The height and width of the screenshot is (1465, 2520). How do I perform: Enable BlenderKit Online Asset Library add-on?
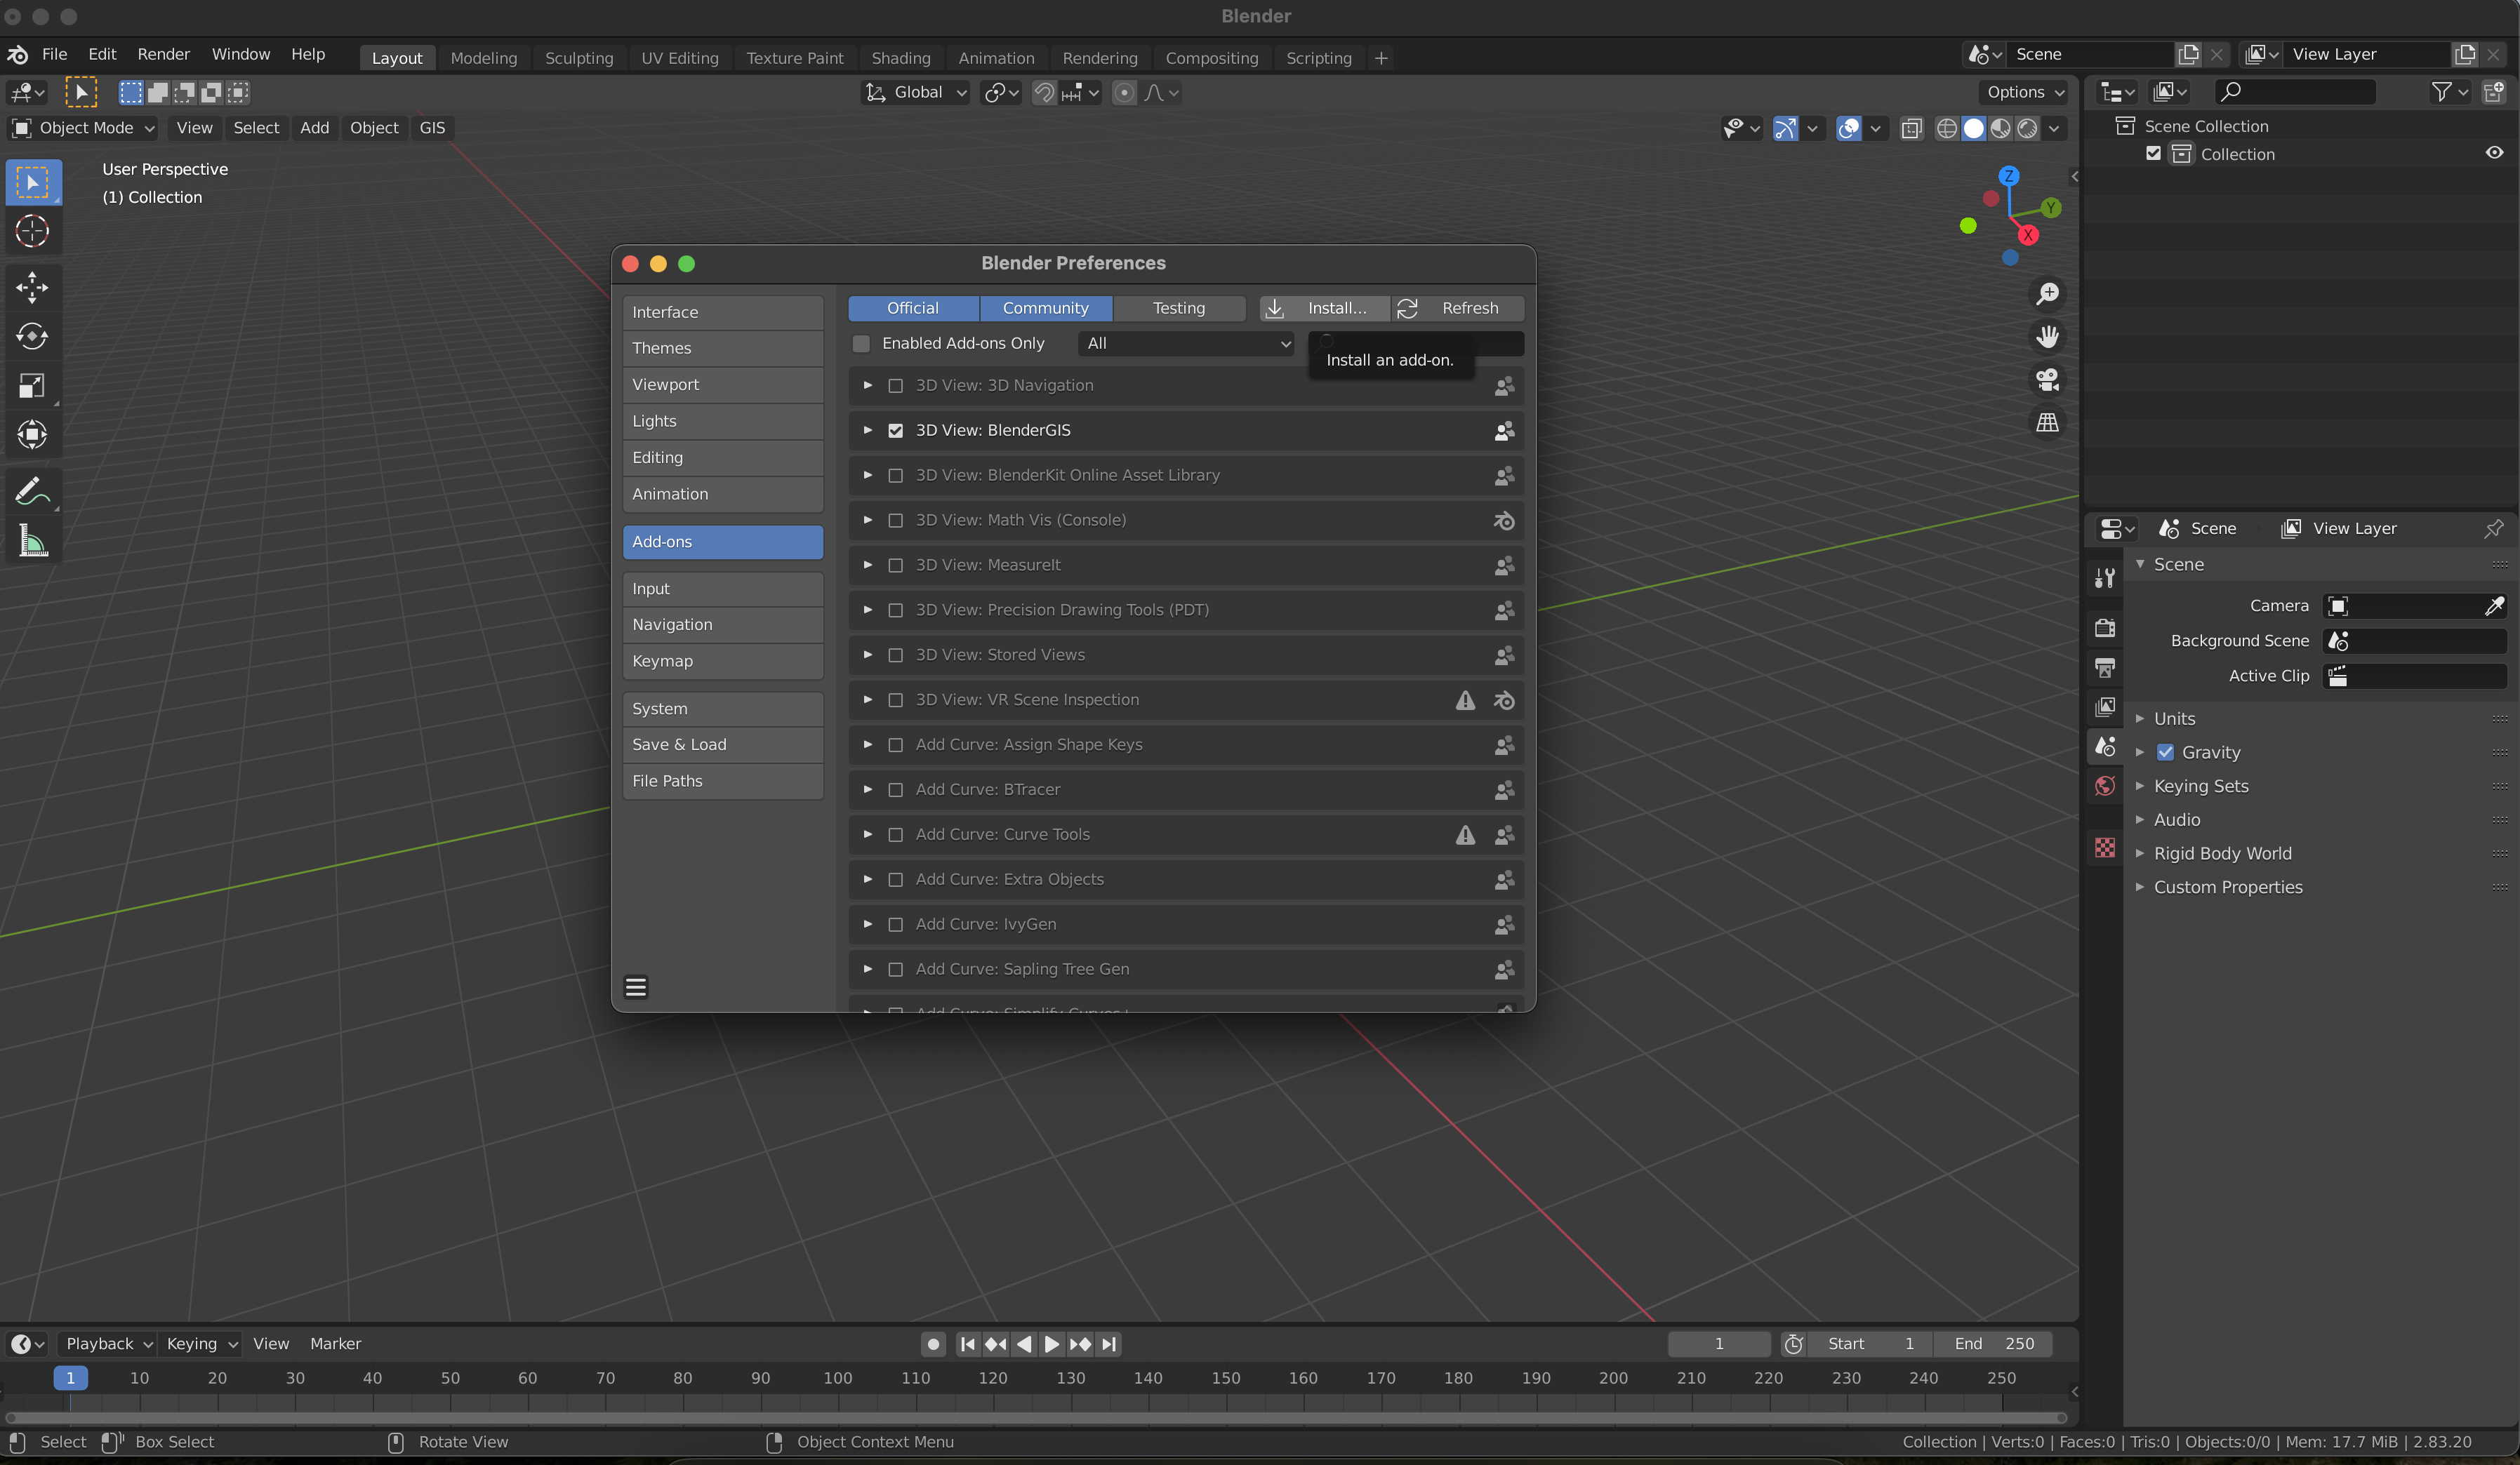click(x=896, y=476)
